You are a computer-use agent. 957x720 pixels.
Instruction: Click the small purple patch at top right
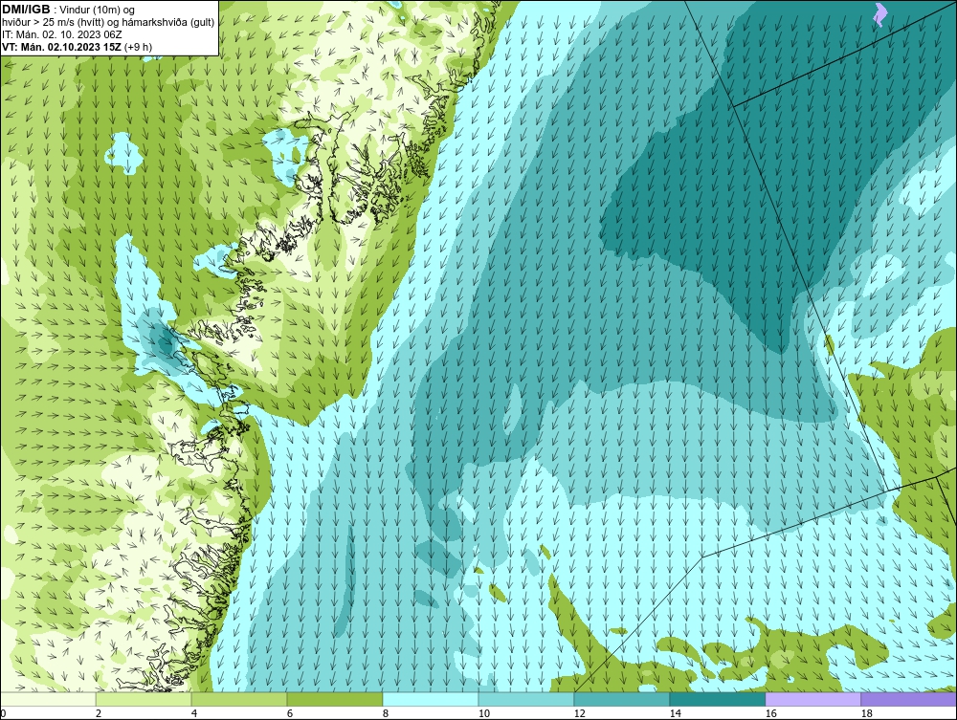tap(880, 14)
